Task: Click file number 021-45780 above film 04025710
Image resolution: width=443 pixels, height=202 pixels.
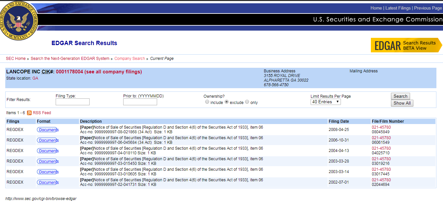Action: coord(381,148)
